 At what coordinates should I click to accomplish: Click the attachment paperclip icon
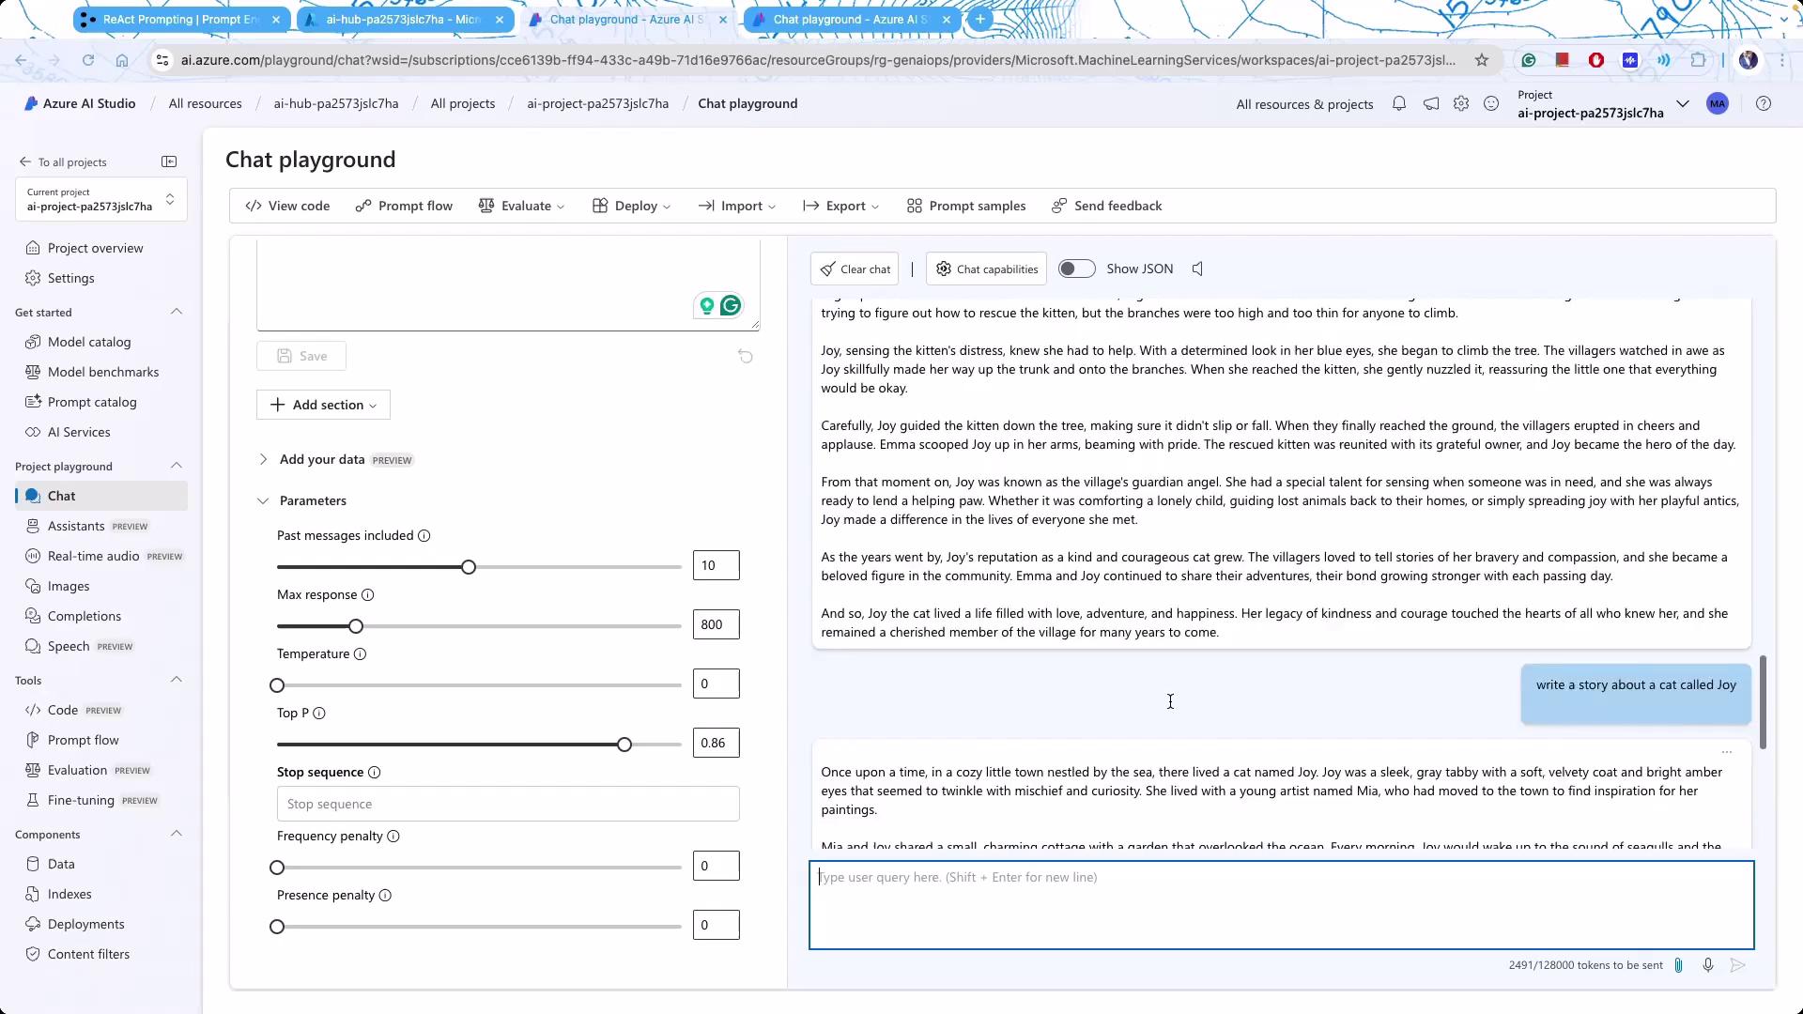pos(1678,965)
